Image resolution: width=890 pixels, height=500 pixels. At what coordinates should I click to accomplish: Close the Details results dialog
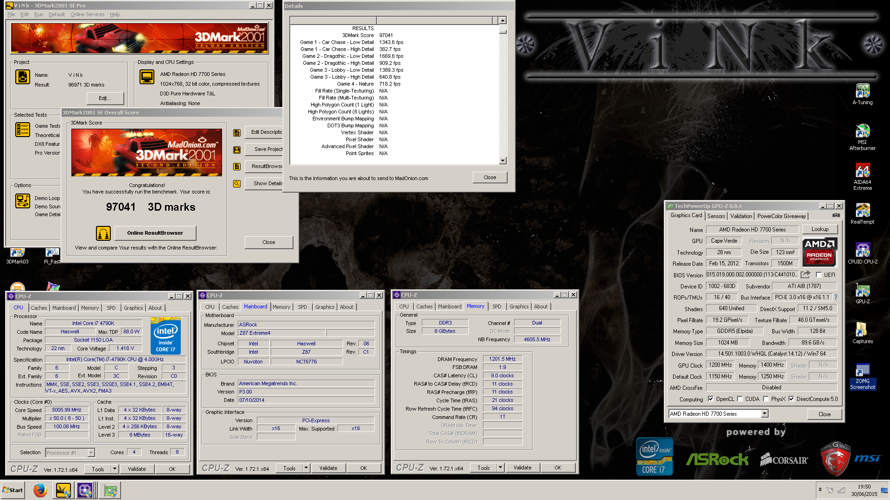[x=490, y=177]
